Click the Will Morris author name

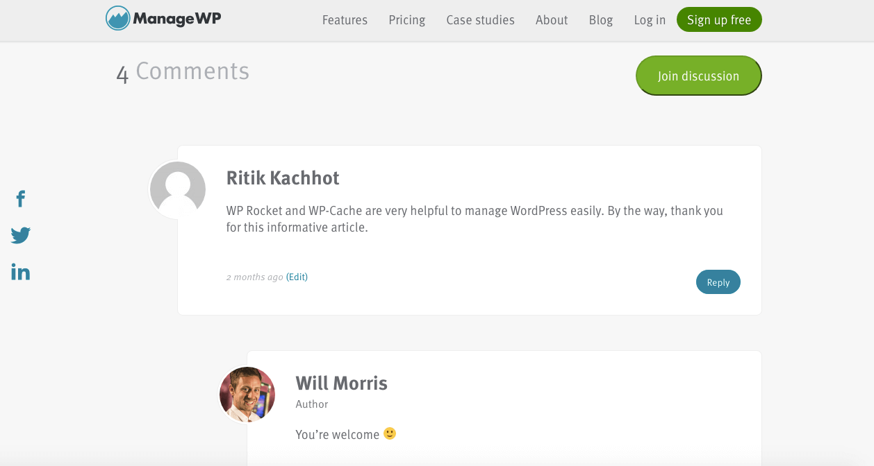[x=341, y=383]
